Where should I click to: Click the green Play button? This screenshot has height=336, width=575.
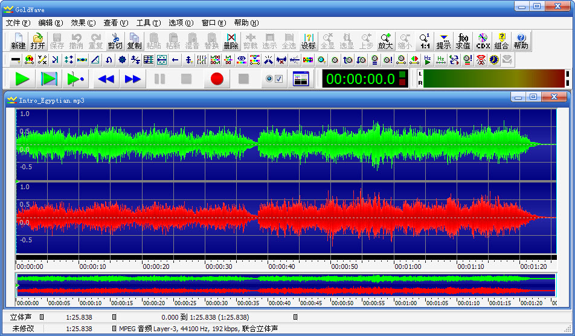[22, 79]
